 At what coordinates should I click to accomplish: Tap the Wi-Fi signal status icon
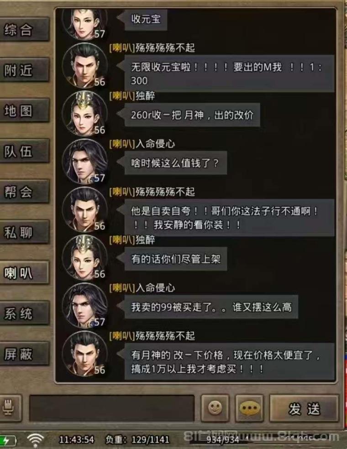point(35,439)
